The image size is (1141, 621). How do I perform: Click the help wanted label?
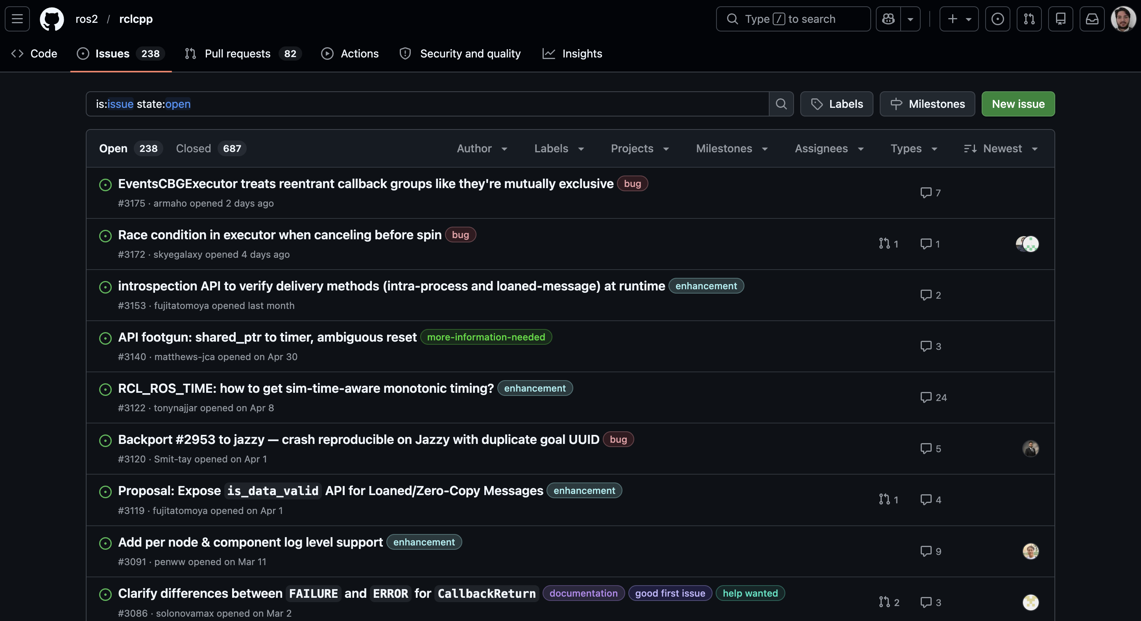pos(750,593)
